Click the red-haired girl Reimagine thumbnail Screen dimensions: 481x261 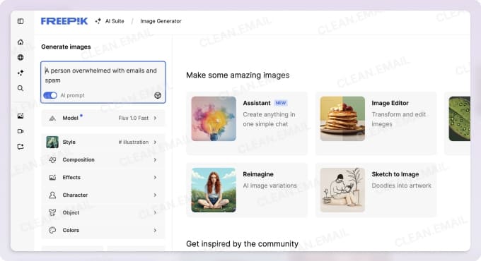click(x=214, y=190)
